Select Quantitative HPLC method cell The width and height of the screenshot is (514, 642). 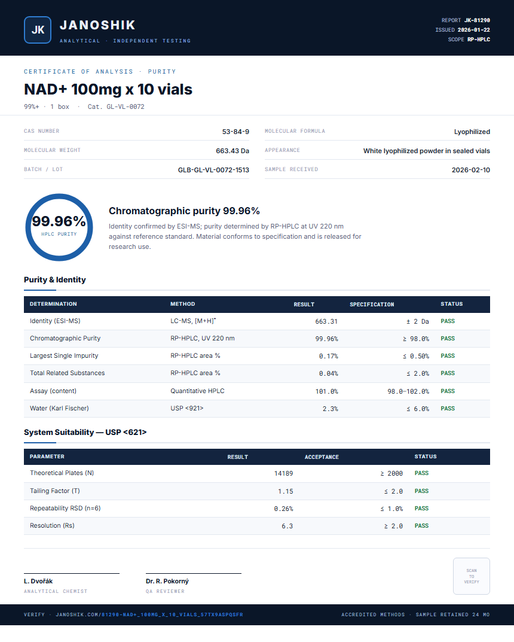tap(197, 391)
